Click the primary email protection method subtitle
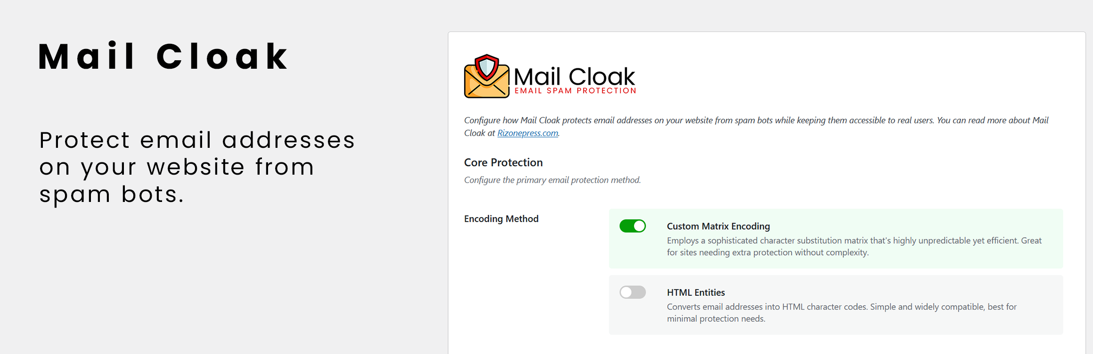Screen dimensions: 1093x354 (x=552, y=180)
